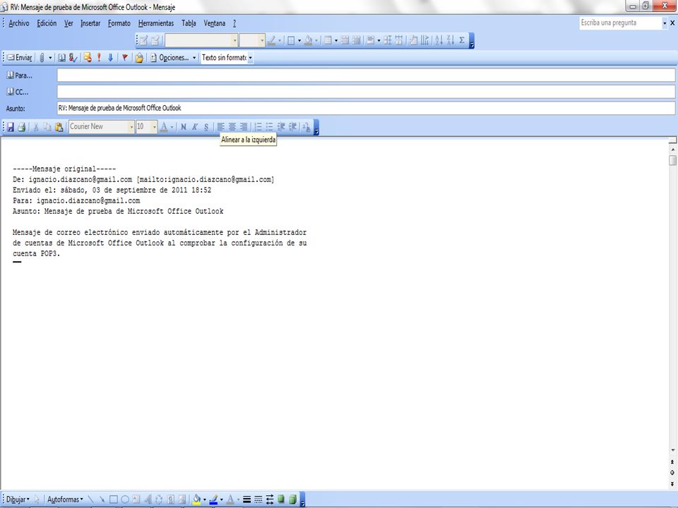Click the save floppy disk icon
The image size is (678, 508).
coord(11,126)
